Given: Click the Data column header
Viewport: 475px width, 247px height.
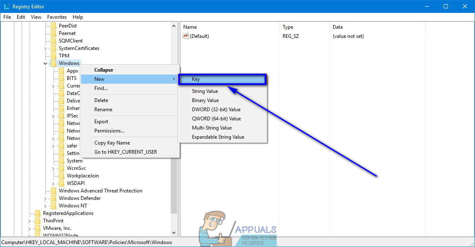Looking at the screenshot, I should (x=378, y=27).
